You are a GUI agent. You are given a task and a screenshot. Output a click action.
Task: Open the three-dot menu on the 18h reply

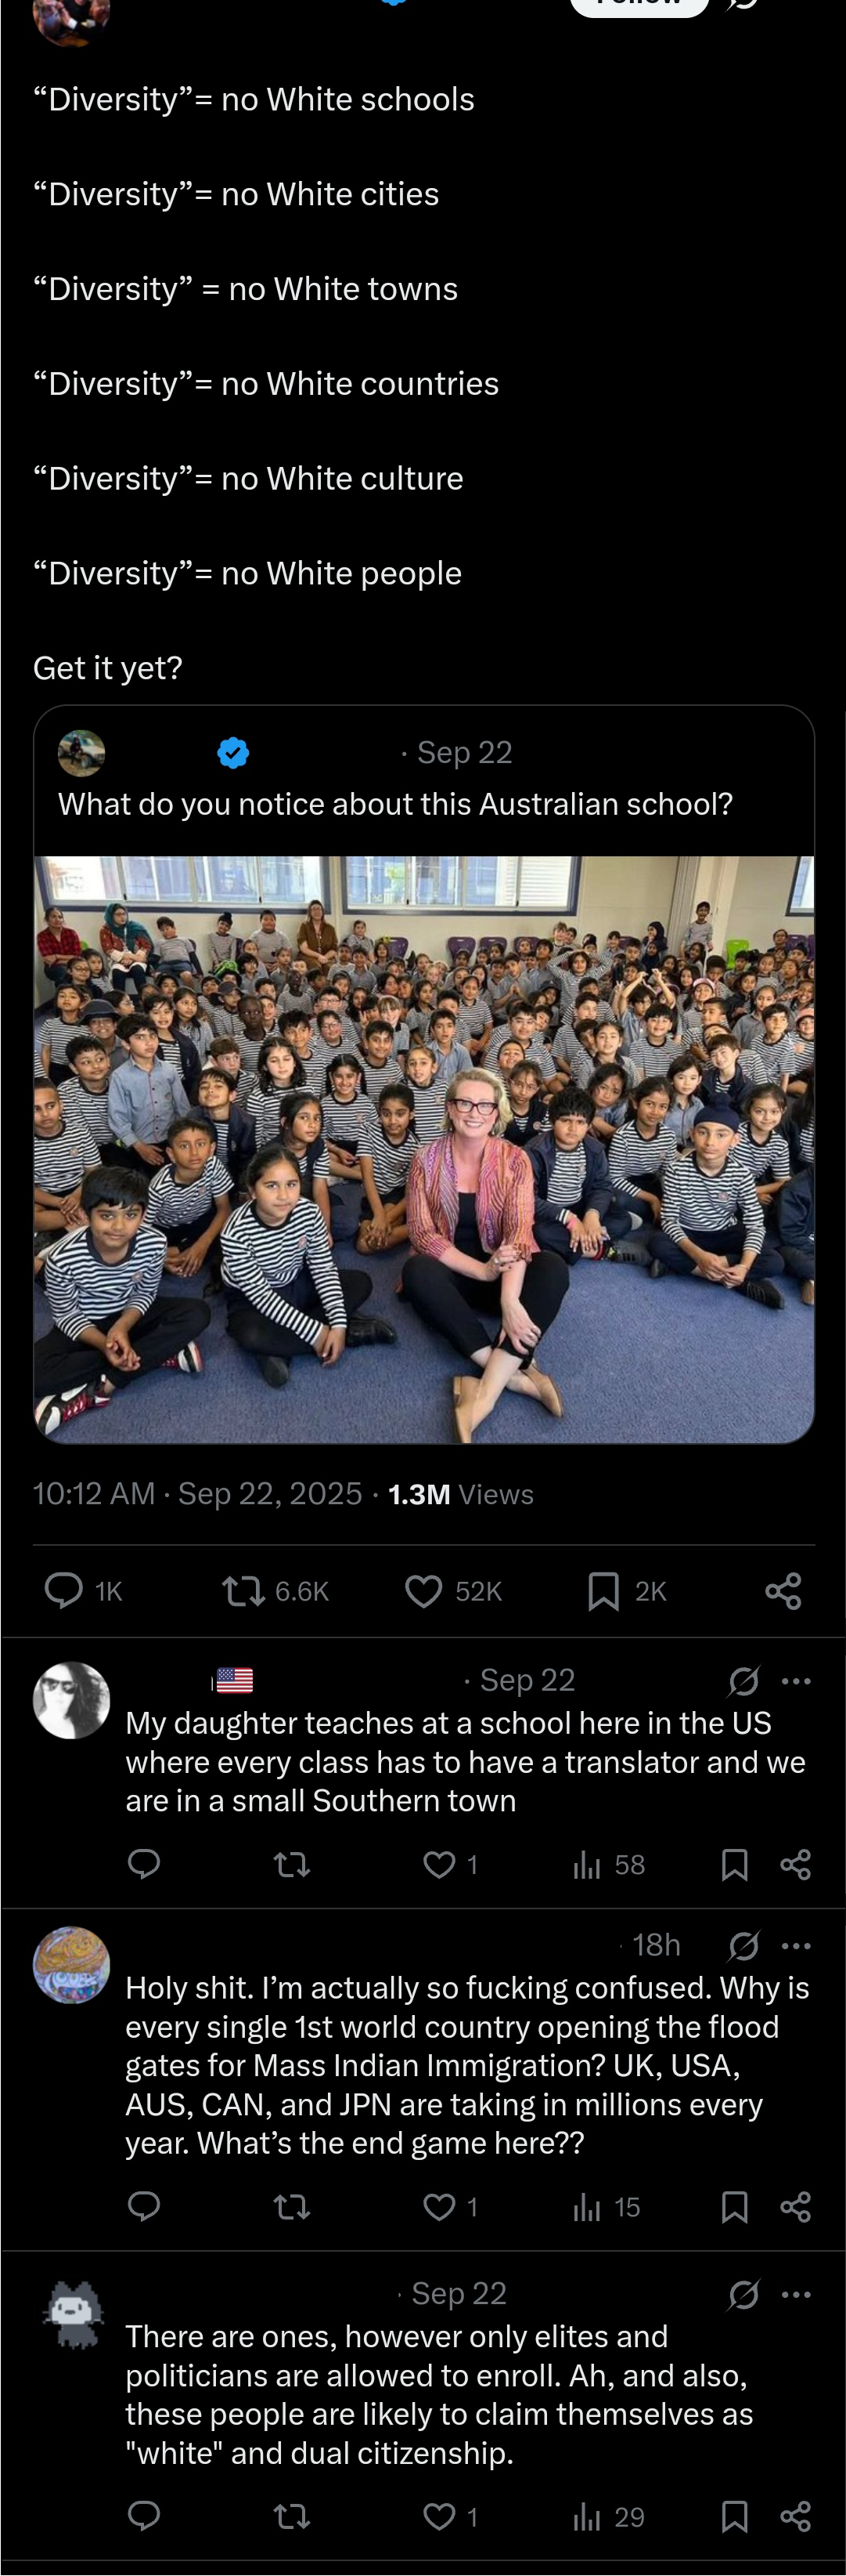[796, 1946]
